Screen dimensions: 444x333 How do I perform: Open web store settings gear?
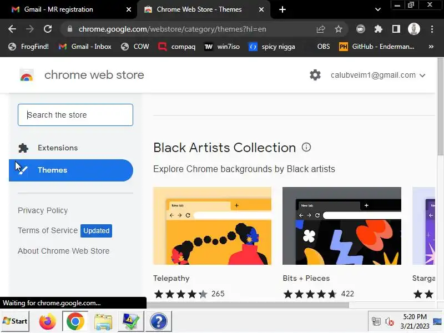(315, 75)
